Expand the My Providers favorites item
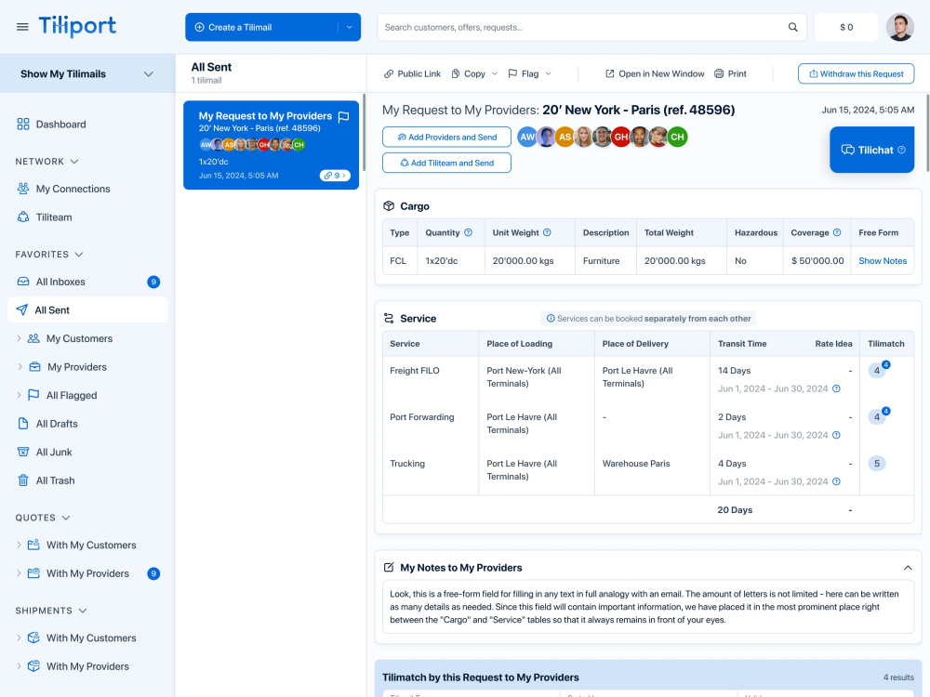Image resolution: width=930 pixels, height=697 pixels. coord(20,367)
